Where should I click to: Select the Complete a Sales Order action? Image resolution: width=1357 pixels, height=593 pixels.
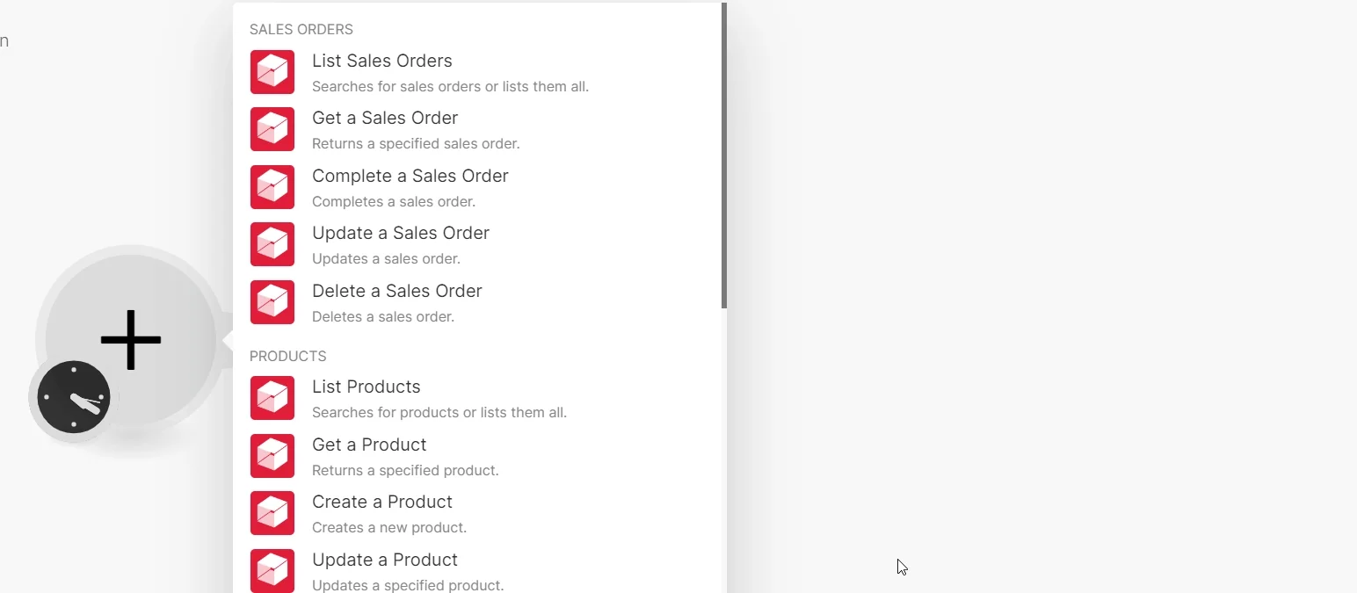[x=477, y=187]
